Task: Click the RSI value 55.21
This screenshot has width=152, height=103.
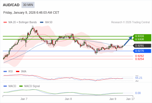Action: (139, 78)
